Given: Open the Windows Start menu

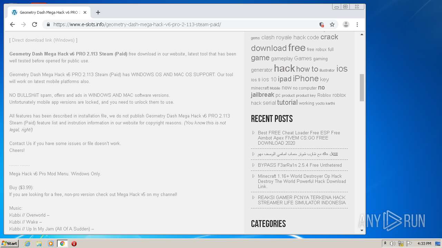Looking at the screenshot, I should (x=9, y=243).
